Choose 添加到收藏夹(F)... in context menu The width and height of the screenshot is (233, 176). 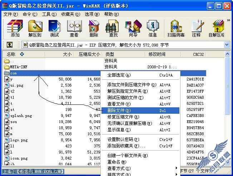pos(140,146)
